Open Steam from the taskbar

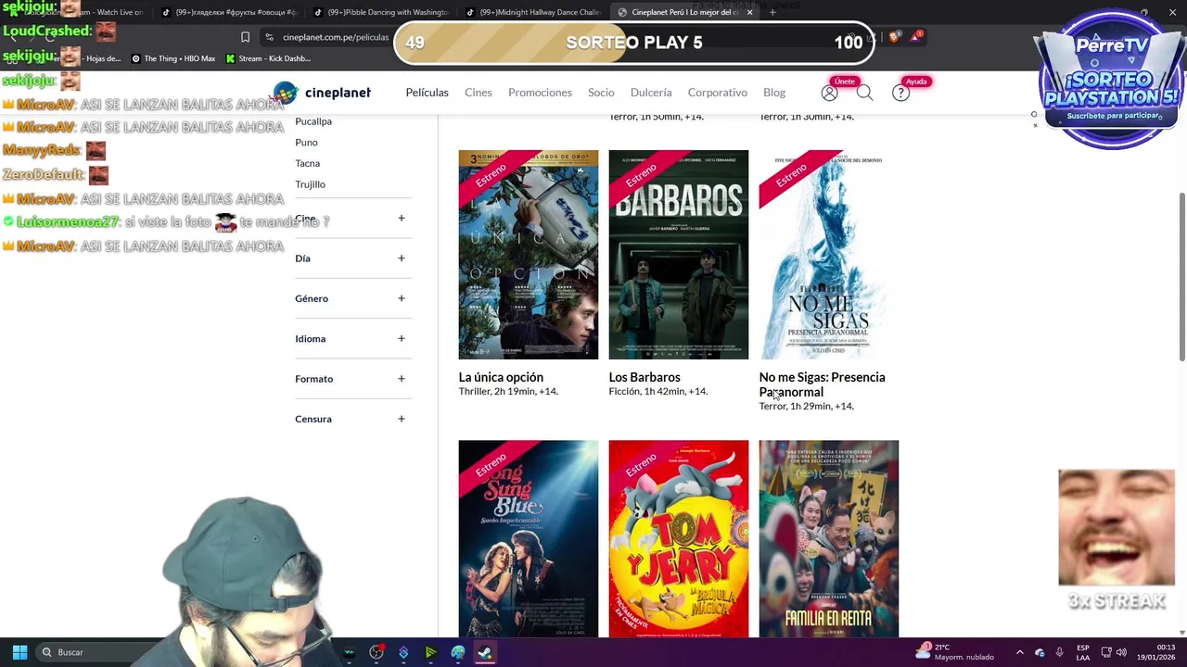485,652
